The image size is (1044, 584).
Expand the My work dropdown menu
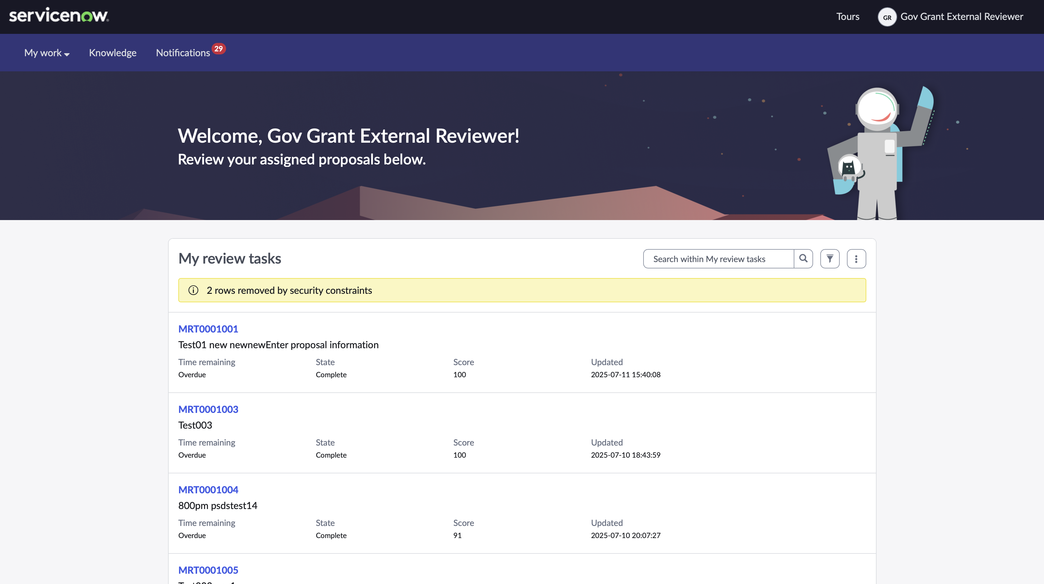[x=47, y=53]
